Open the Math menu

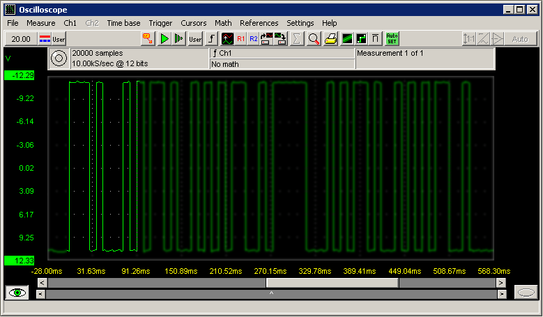coord(223,23)
